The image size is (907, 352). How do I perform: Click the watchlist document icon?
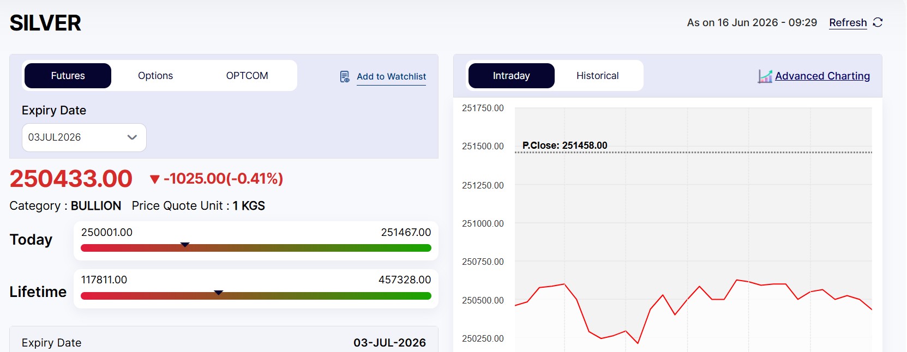tap(345, 77)
